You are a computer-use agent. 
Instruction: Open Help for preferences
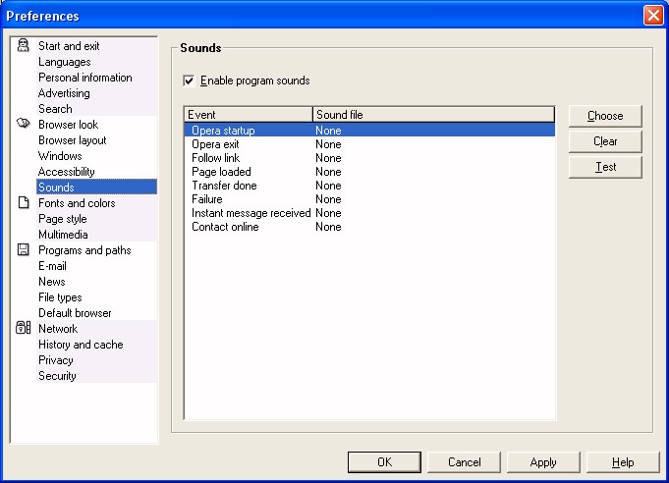pyautogui.click(x=623, y=462)
